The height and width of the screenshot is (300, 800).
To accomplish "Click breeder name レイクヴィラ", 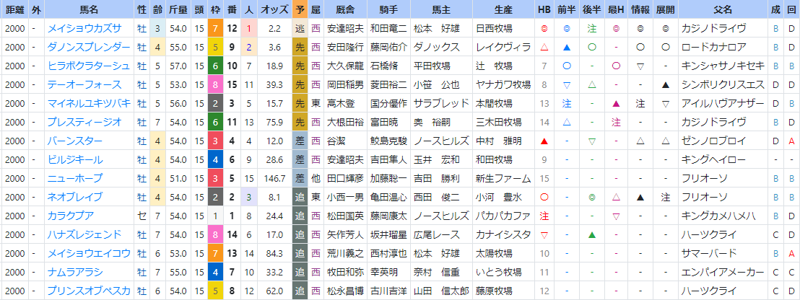I will pos(503,48).
